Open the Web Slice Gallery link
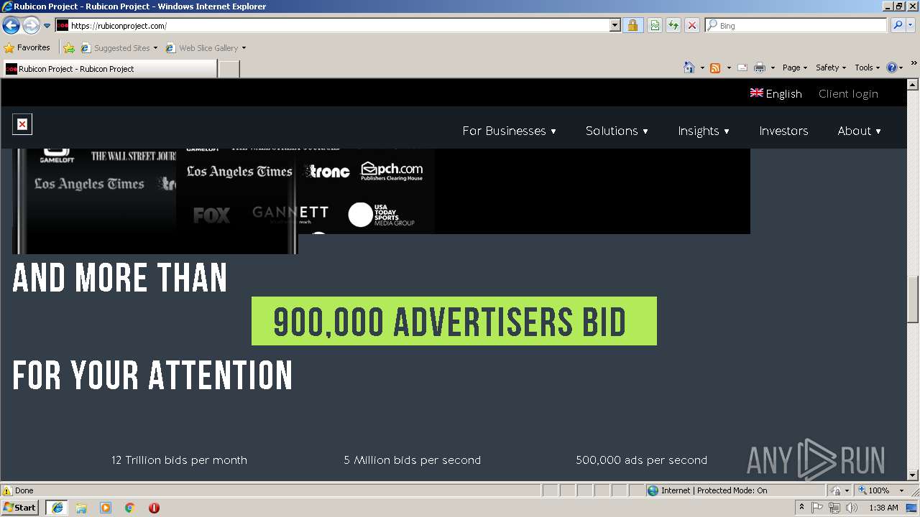Viewport: 920px width, 517px height. pyautogui.click(x=206, y=47)
